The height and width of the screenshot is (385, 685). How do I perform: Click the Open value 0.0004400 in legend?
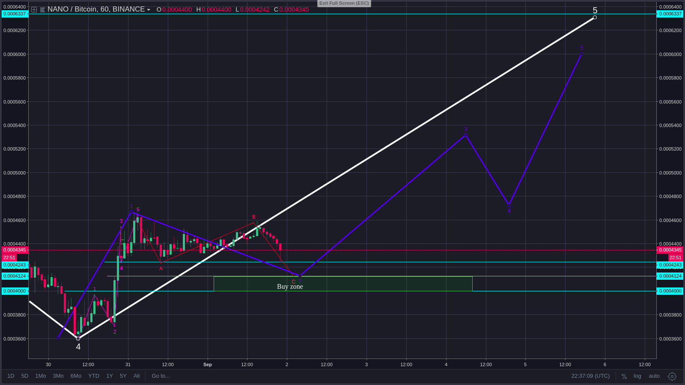tap(177, 9)
